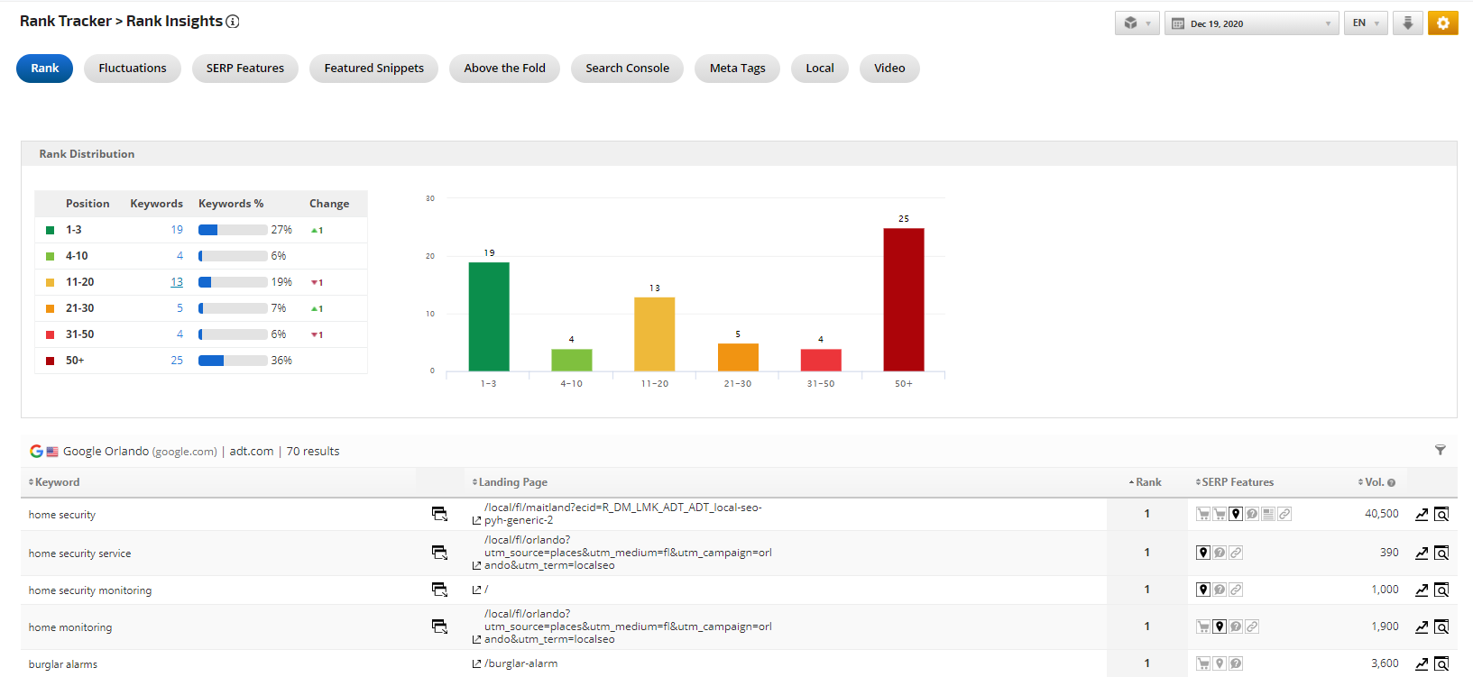This screenshot has width=1473, height=677.
Task: Click the Vol. help question mark icon
Action: click(1391, 483)
